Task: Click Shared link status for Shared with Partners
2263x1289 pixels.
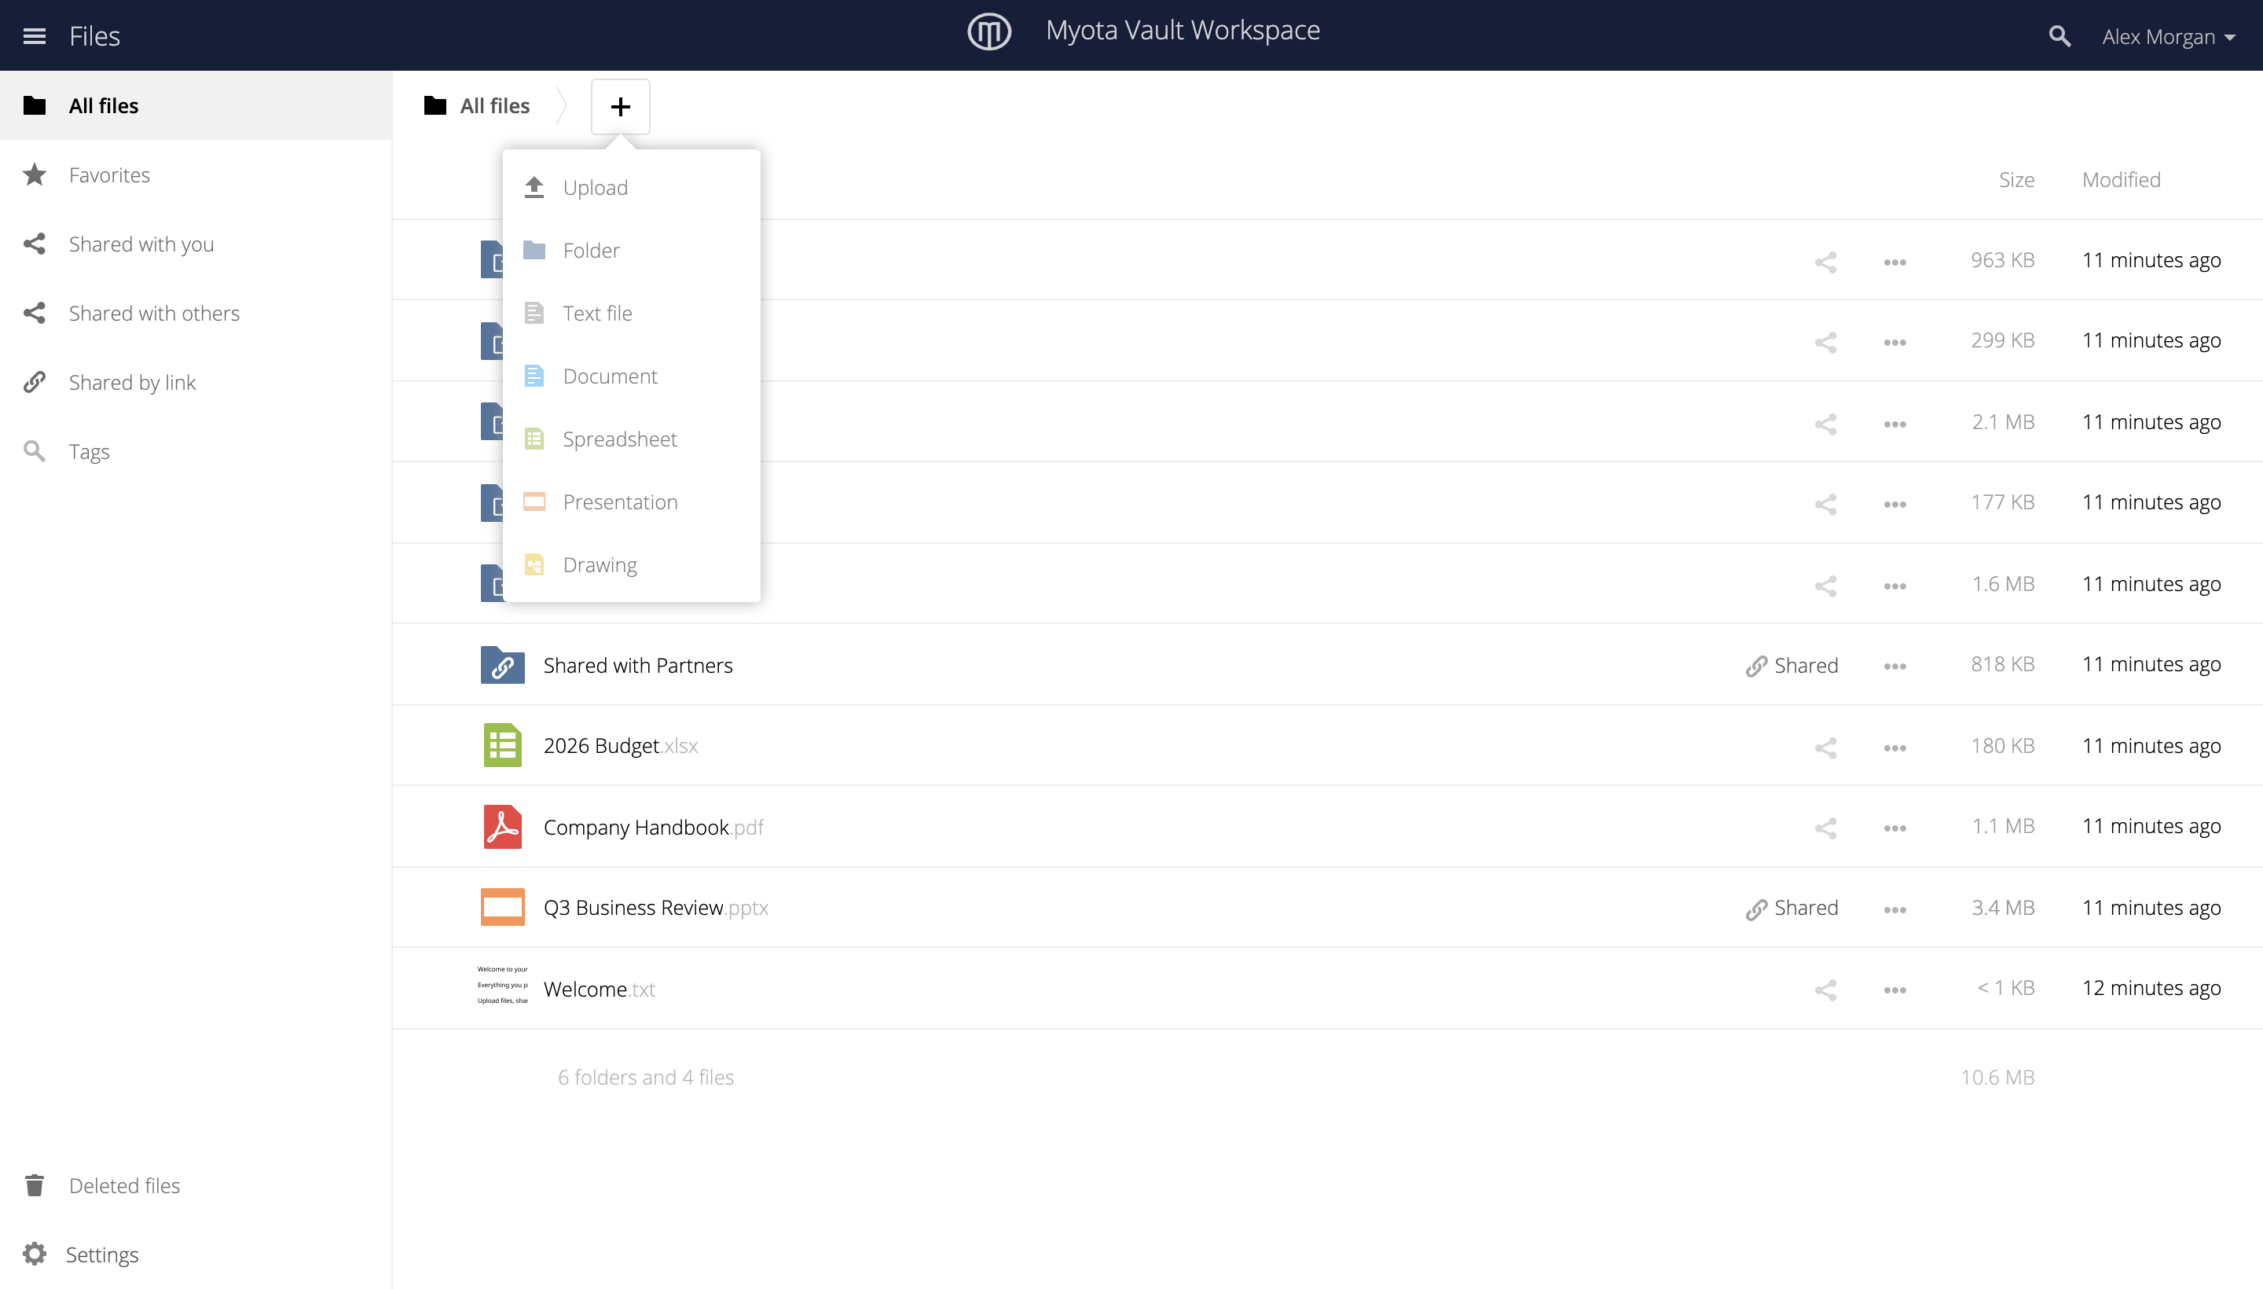Action: [x=1792, y=666]
